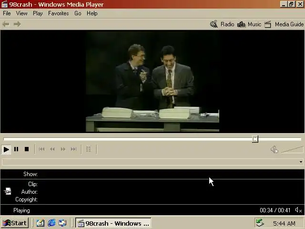Click the Show: label
Viewport: 305px width, 229px height.
[x=30, y=174]
